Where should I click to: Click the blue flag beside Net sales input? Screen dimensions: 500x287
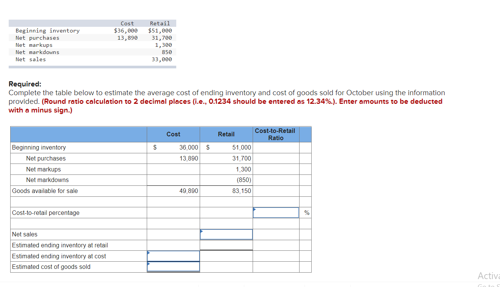click(x=201, y=231)
